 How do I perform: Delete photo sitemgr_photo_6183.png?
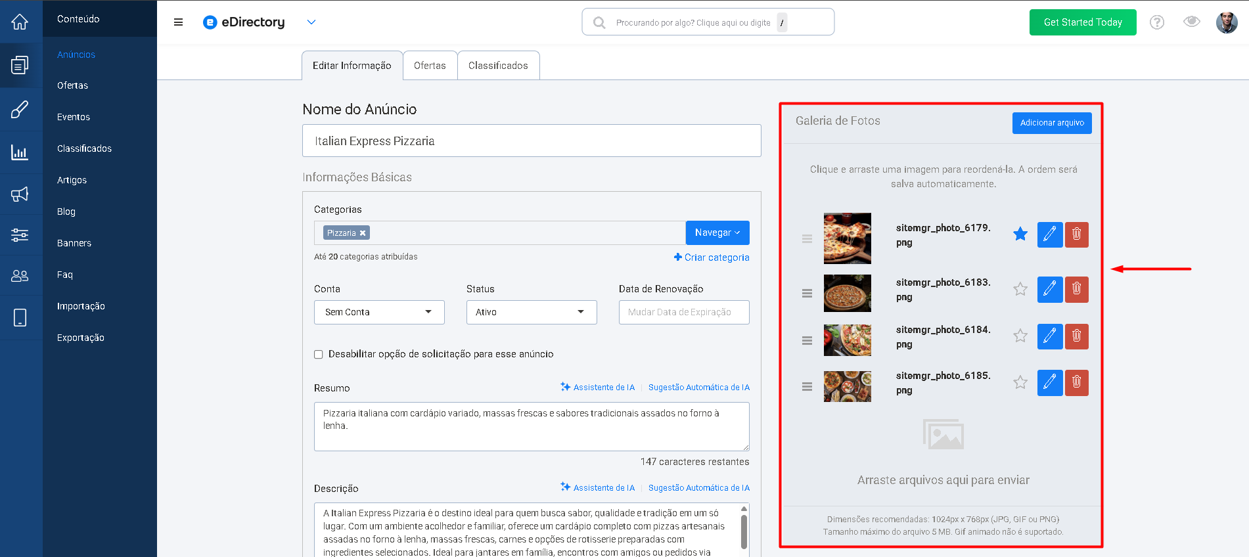tap(1077, 289)
